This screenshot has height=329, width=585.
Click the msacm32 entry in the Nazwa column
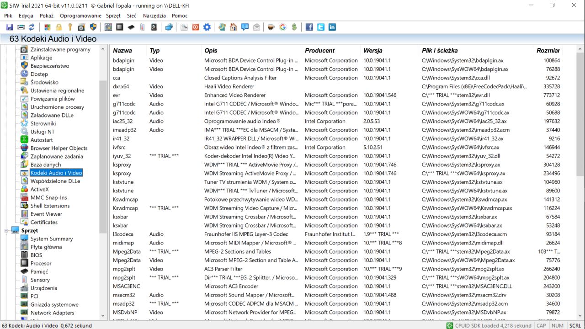(124, 295)
